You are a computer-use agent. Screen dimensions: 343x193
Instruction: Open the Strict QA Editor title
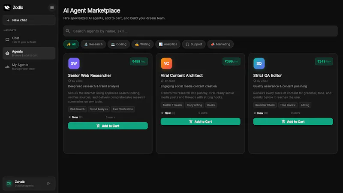[267, 75]
